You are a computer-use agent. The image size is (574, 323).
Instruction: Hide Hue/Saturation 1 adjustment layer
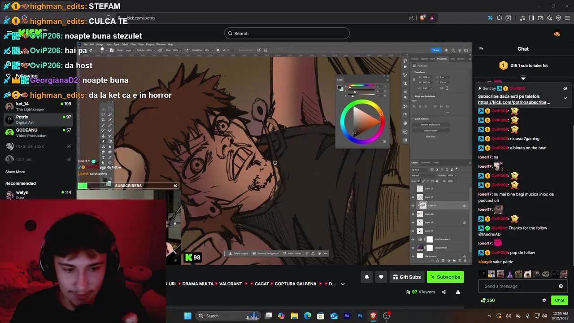tap(413, 239)
